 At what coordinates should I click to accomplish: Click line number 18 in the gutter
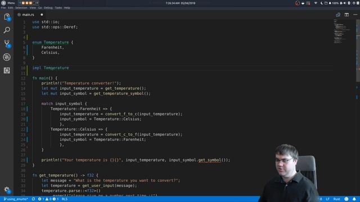pos(23,109)
